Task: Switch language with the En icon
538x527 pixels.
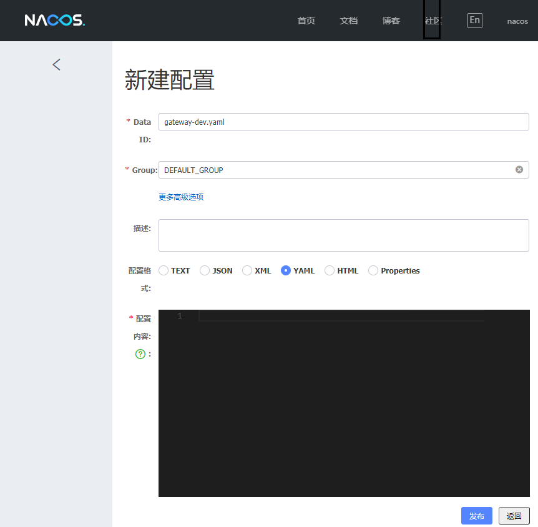Action: 474,20
